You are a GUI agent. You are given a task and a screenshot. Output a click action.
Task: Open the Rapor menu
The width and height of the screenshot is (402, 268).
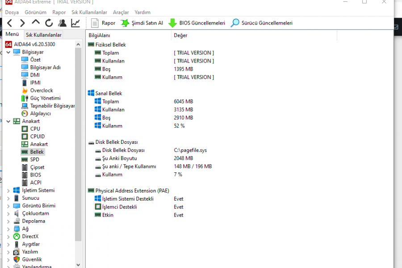[x=59, y=13]
